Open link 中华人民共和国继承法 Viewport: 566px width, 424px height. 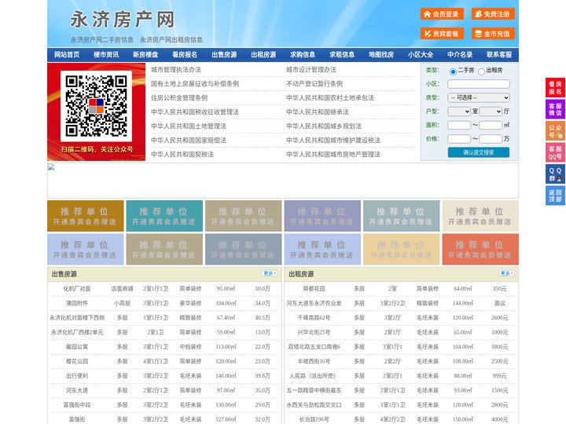click(x=318, y=111)
